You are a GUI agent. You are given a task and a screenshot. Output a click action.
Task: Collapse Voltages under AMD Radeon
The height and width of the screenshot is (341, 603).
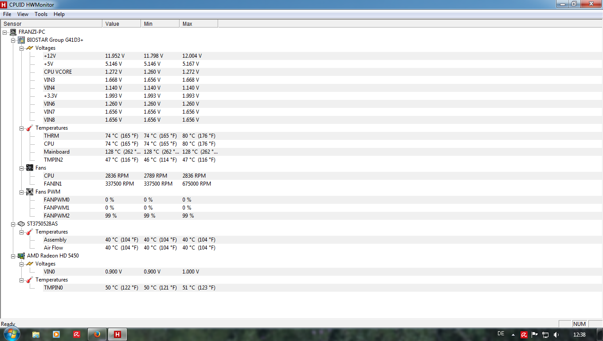[x=21, y=264]
